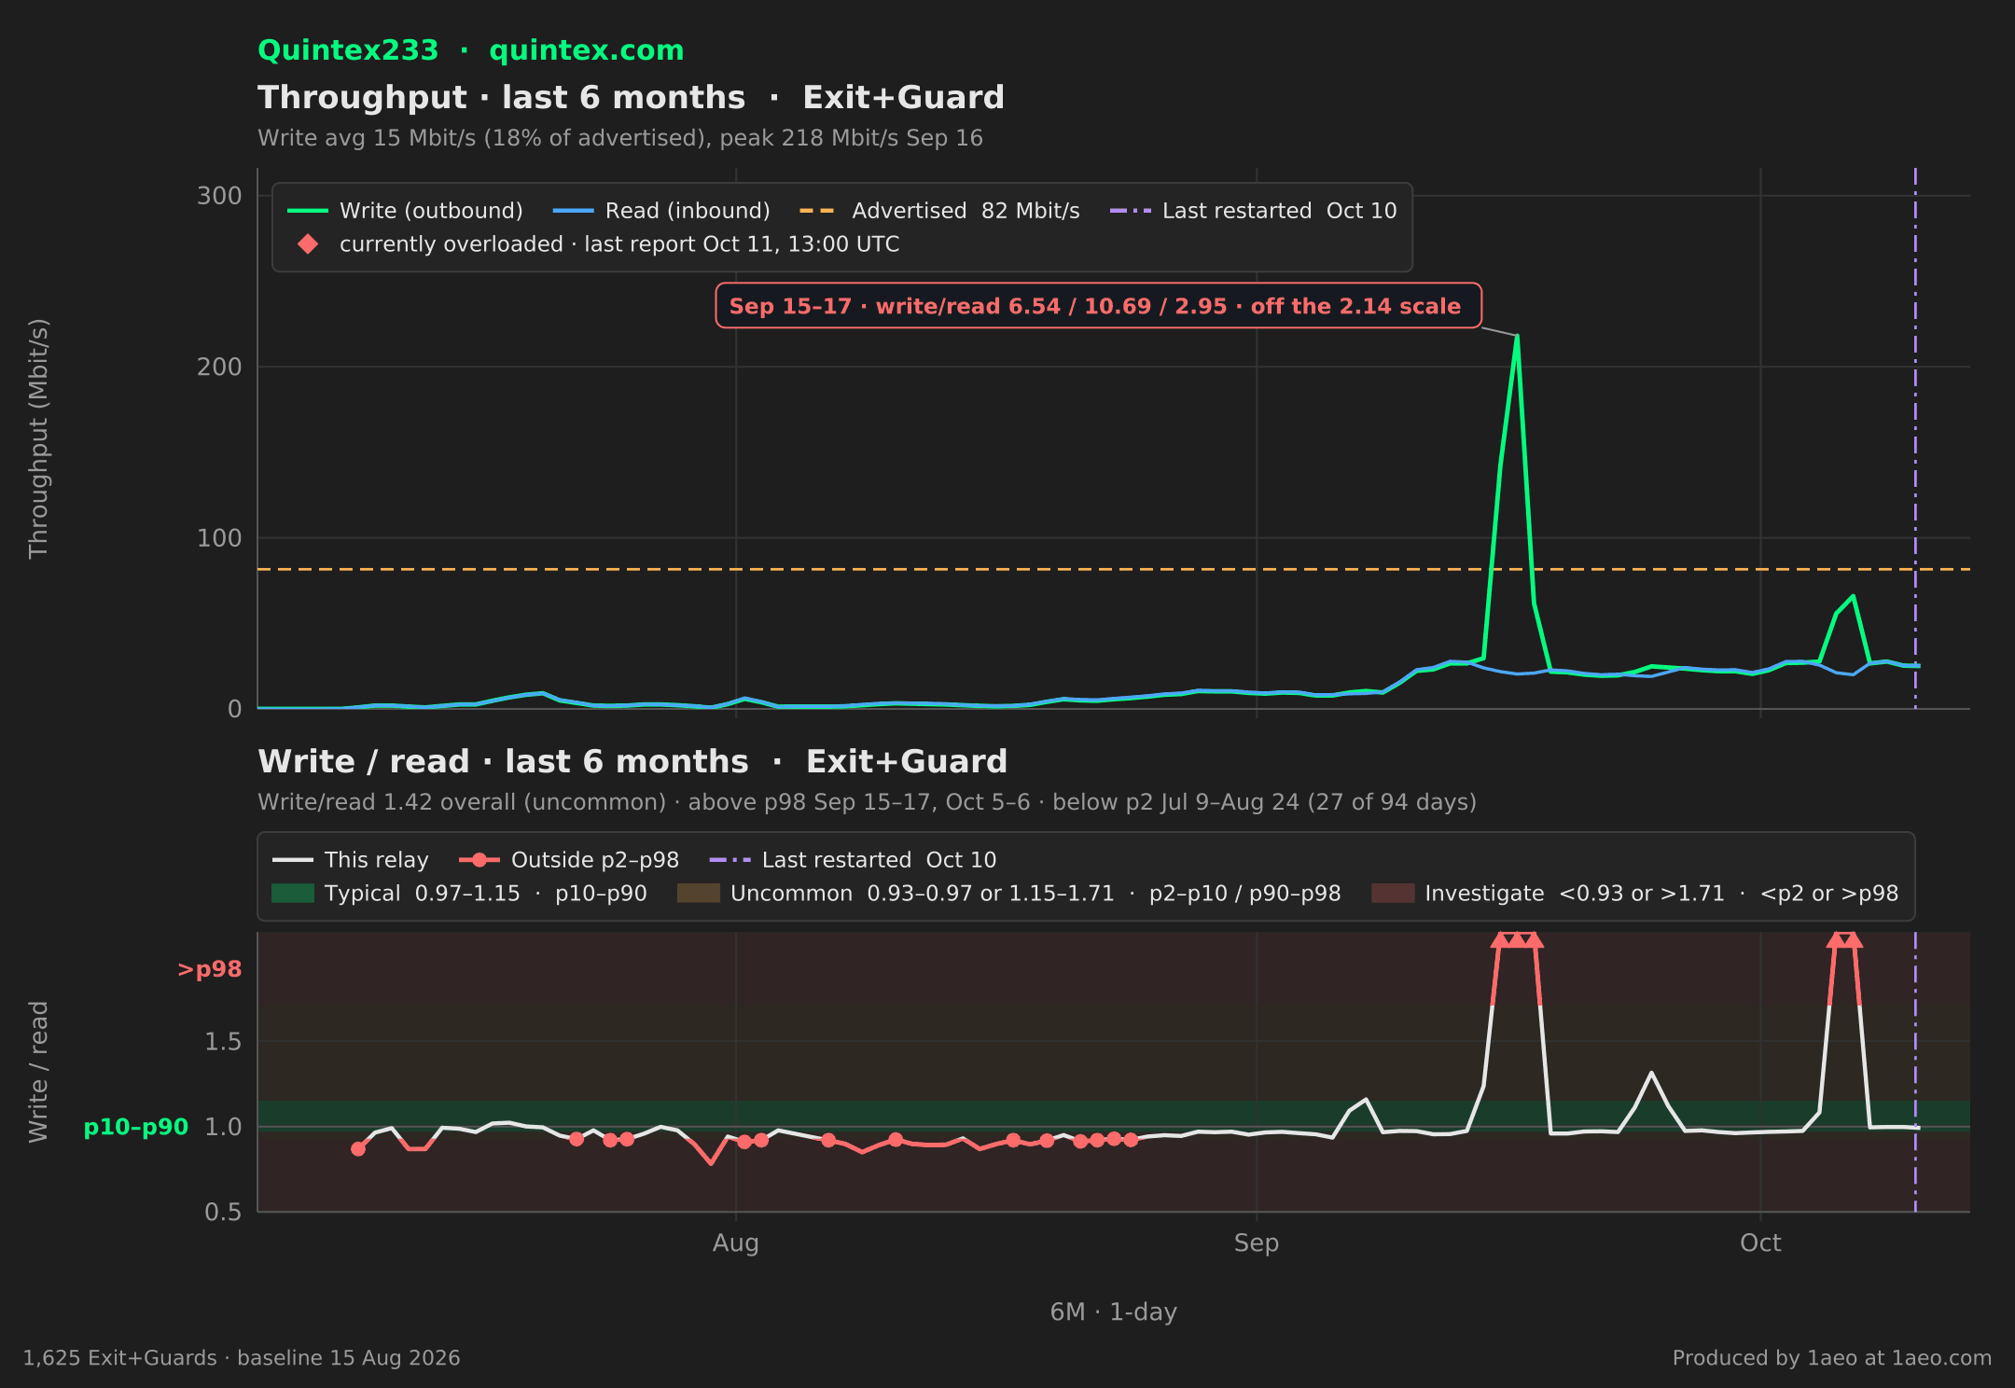
Task: Click 'Produced by 1aeo at 1aeo.com' footer
Action: pyautogui.click(x=1831, y=1358)
